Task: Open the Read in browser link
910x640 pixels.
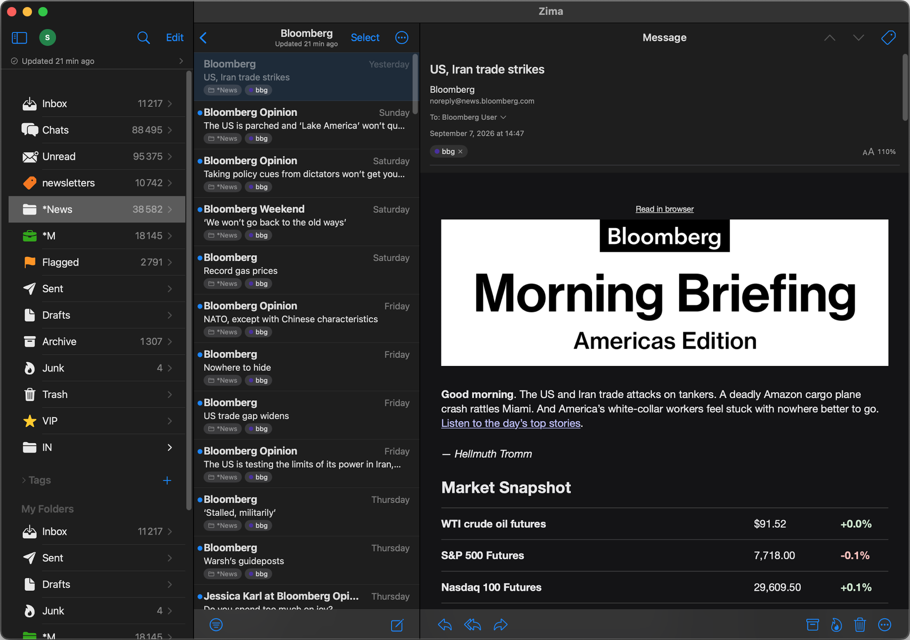Action: coord(664,209)
